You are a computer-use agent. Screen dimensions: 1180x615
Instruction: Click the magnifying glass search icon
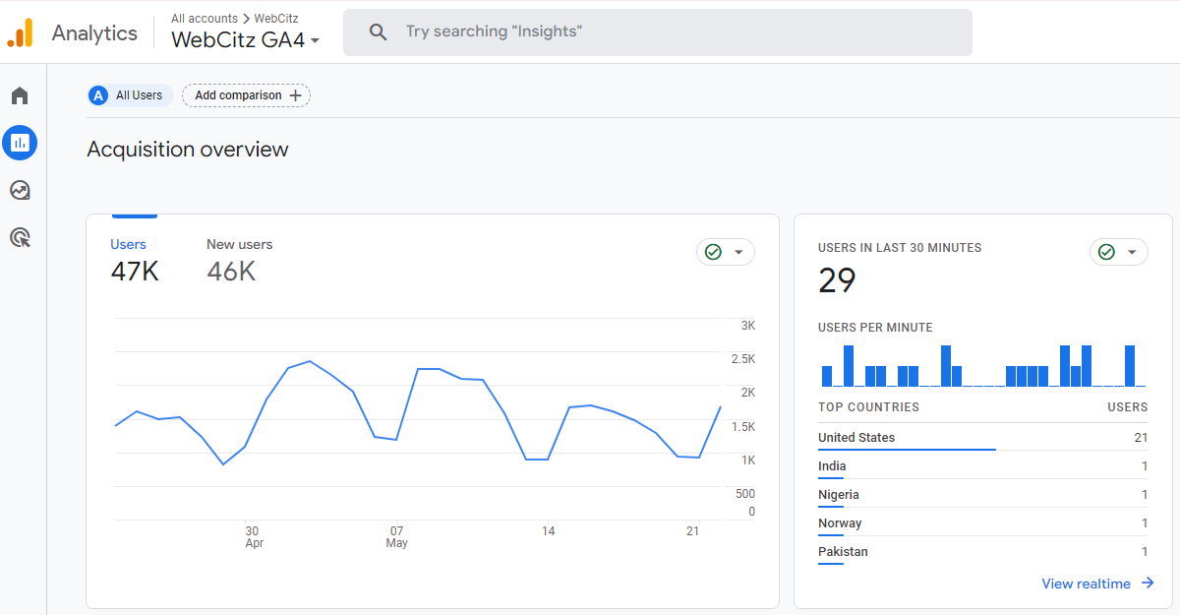[378, 31]
